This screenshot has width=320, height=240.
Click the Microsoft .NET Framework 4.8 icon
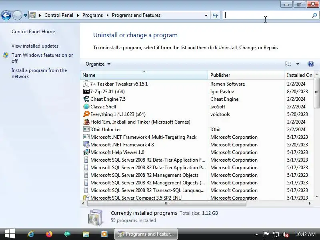[x=86, y=144]
